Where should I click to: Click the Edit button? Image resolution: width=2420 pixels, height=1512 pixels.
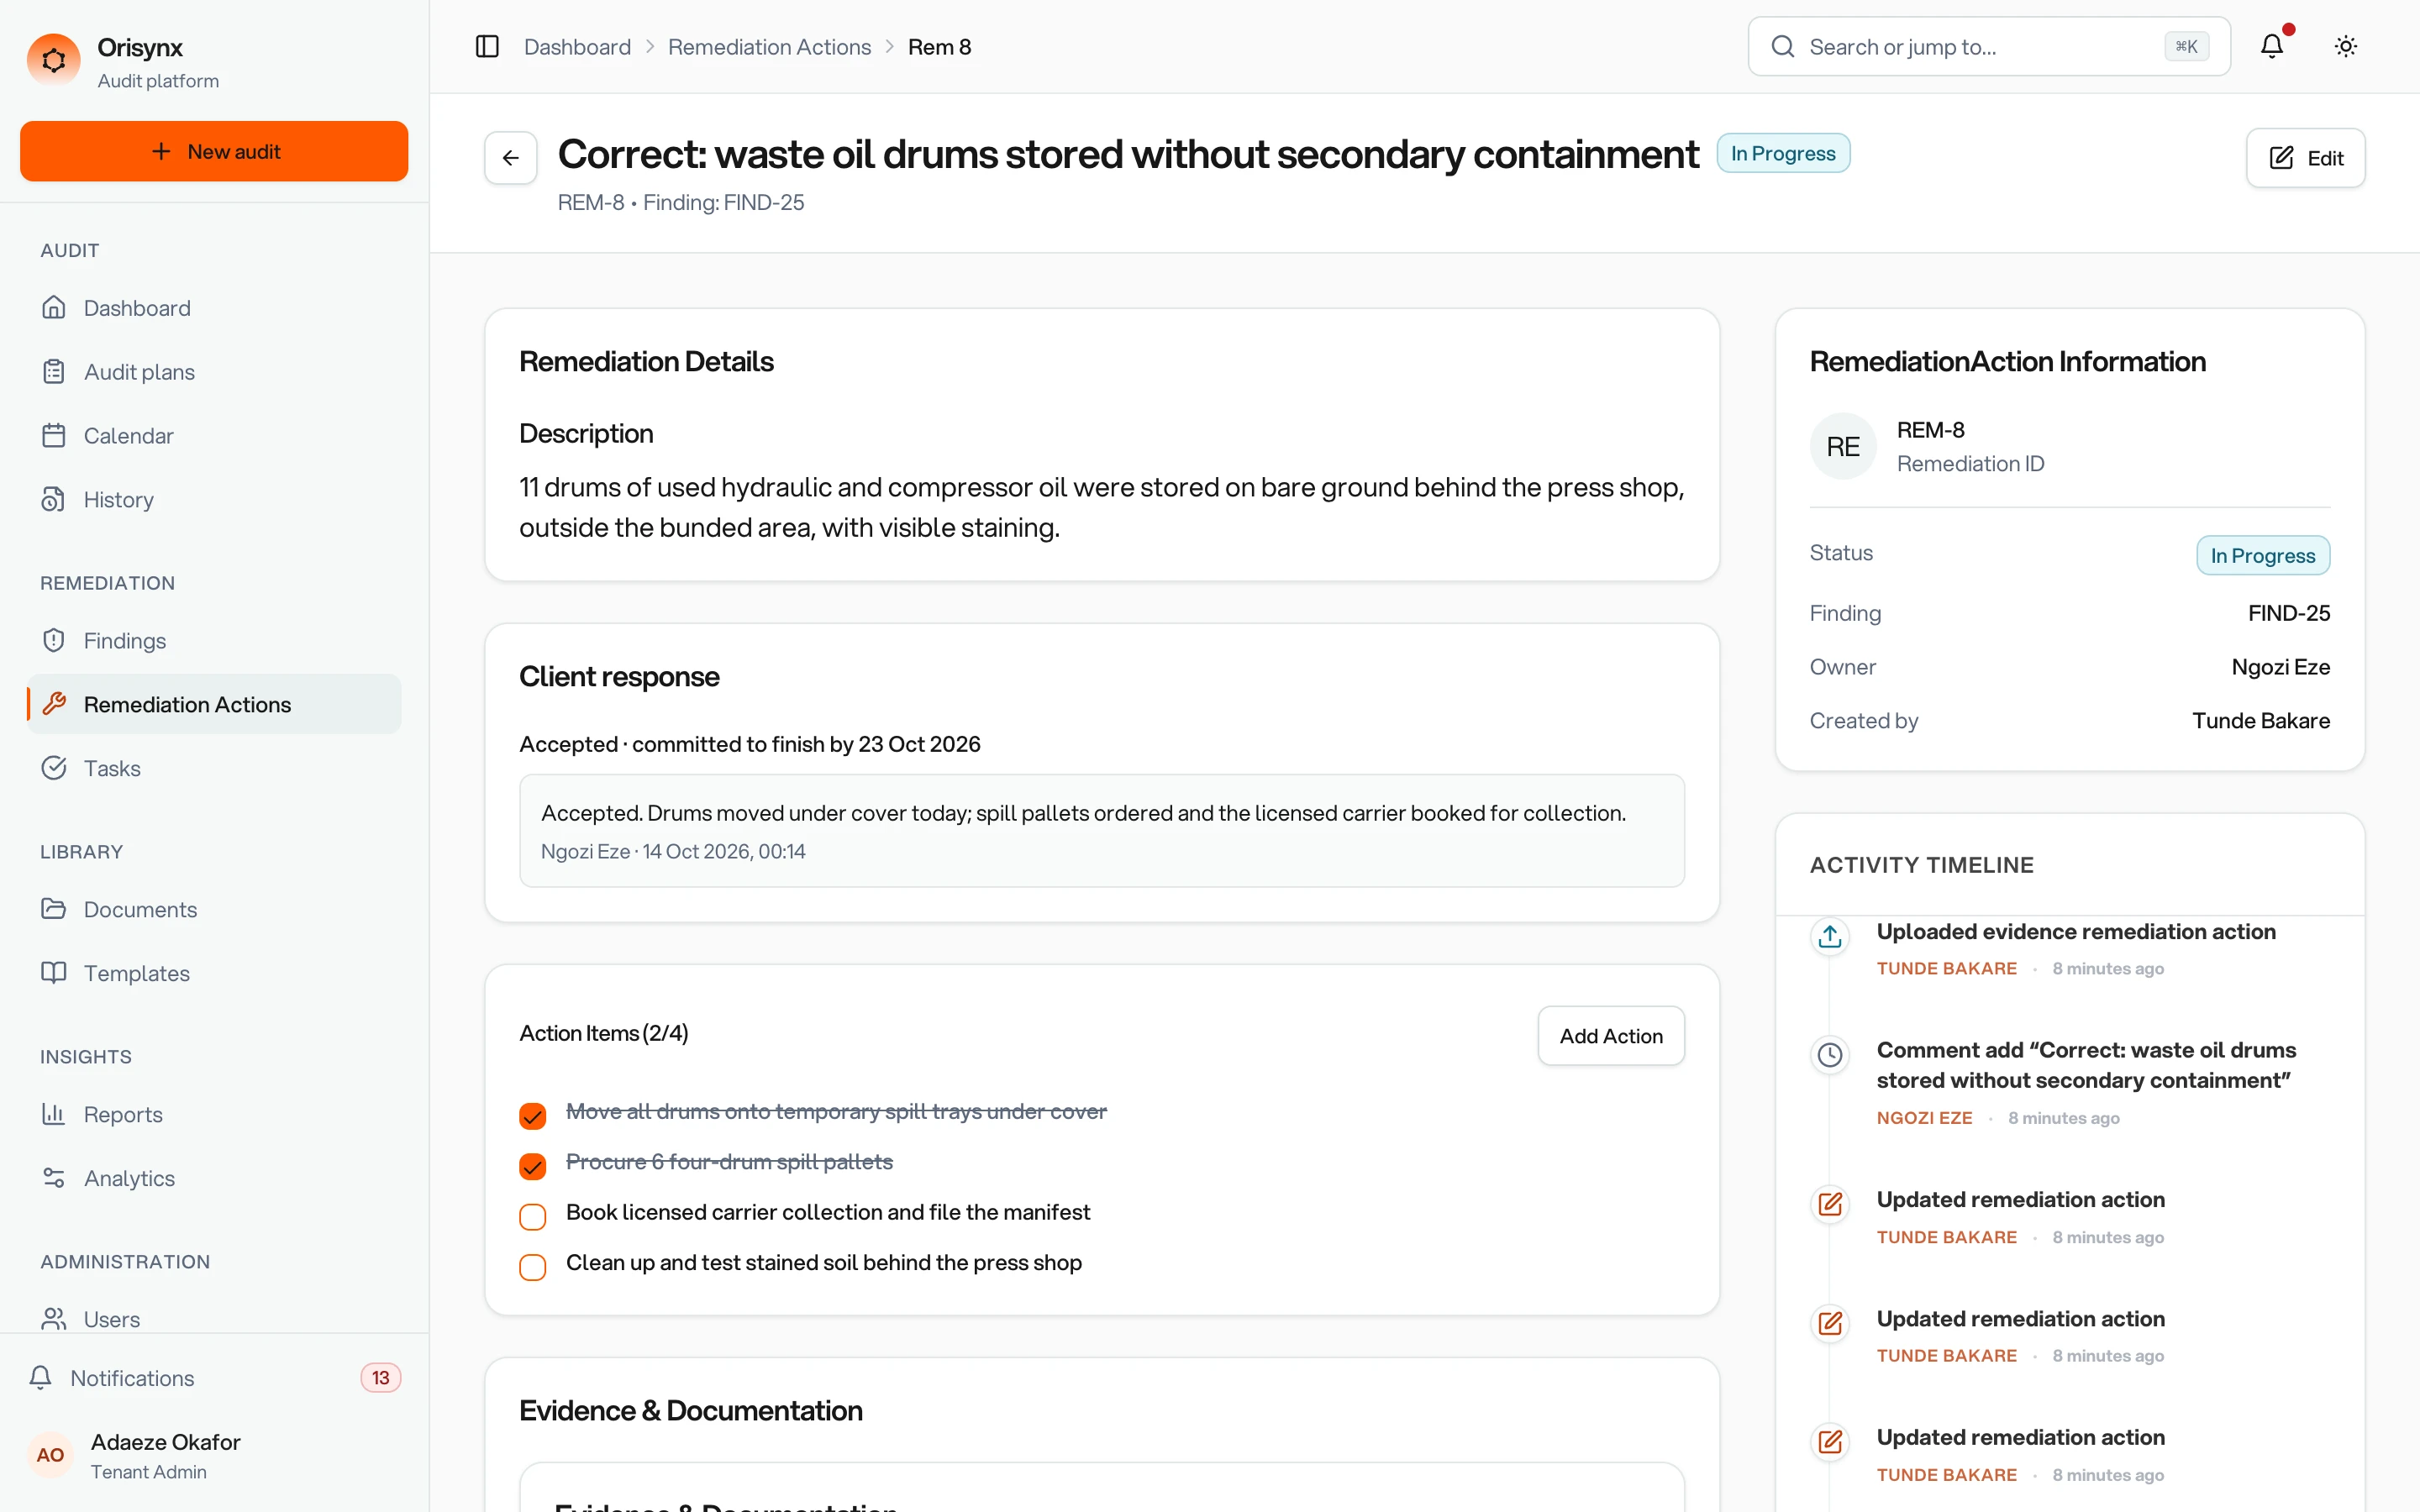2305,158
